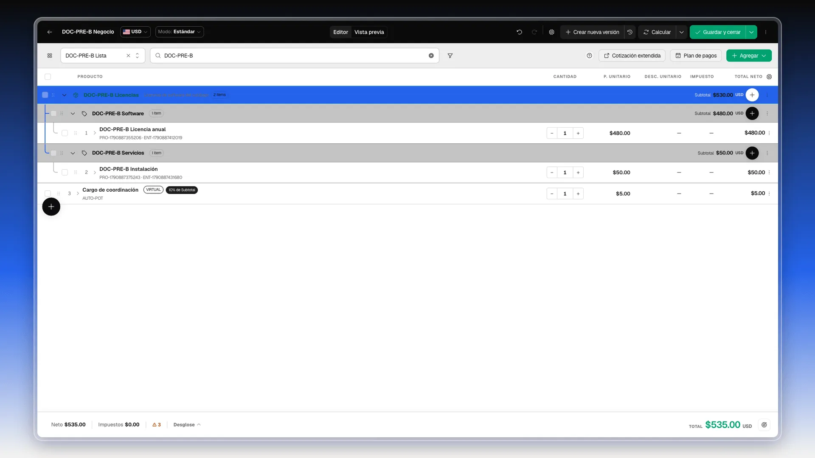The width and height of the screenshot is (815, 458).
Task: Check the DOC-PRE-B Licencia anual checkbox
Action: pos(65,133)
